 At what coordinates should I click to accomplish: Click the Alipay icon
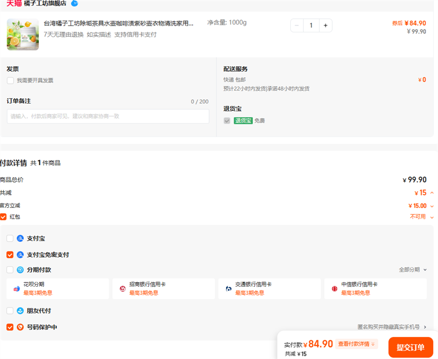[20, 238]
